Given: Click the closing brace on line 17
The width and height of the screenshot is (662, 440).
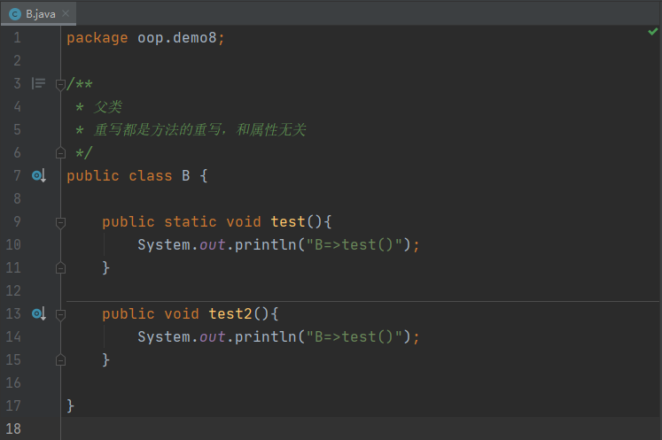Looking at the screenshot, I should (71, 405).
